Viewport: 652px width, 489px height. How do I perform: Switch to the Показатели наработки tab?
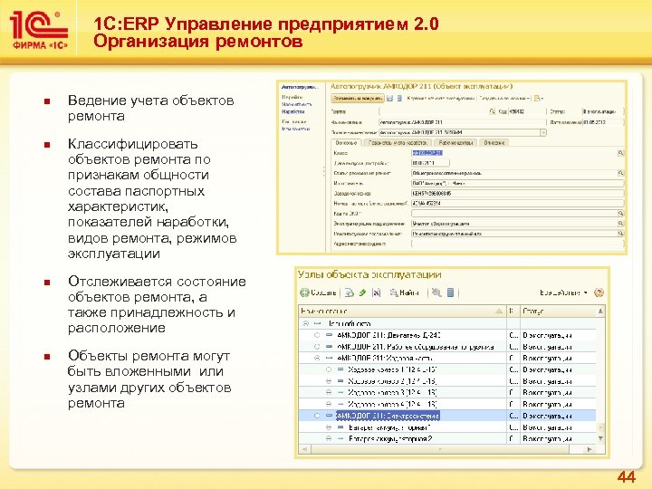(398, 143)
